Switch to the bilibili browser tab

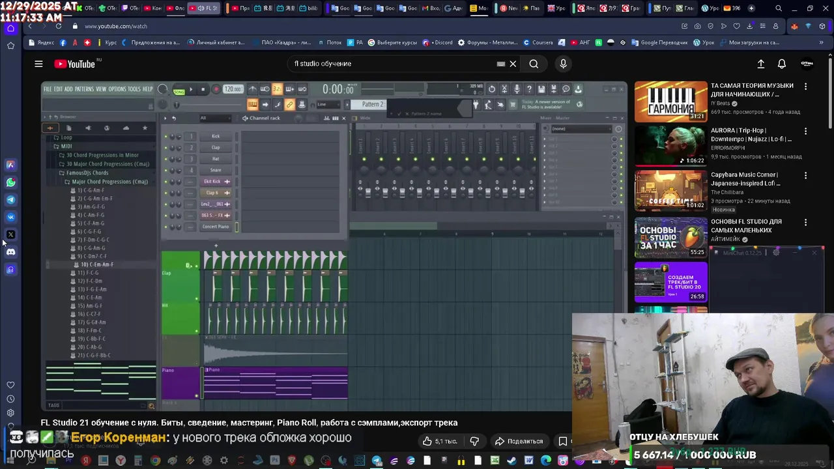309,8
